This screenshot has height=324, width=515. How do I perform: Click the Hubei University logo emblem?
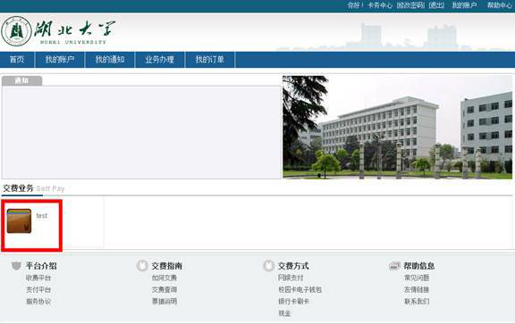point(16,31)
